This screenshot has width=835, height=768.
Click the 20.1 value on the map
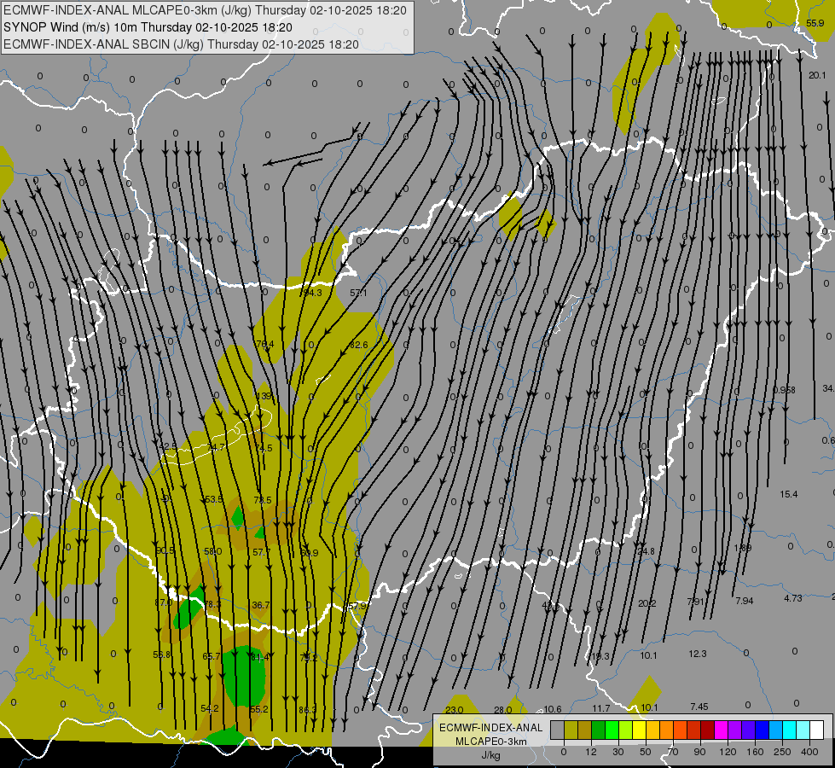pyautogui.click(x=817, y=75)
